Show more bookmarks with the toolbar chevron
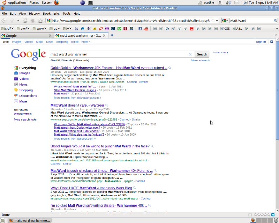 pyautogui.click(x=277, y=29)
